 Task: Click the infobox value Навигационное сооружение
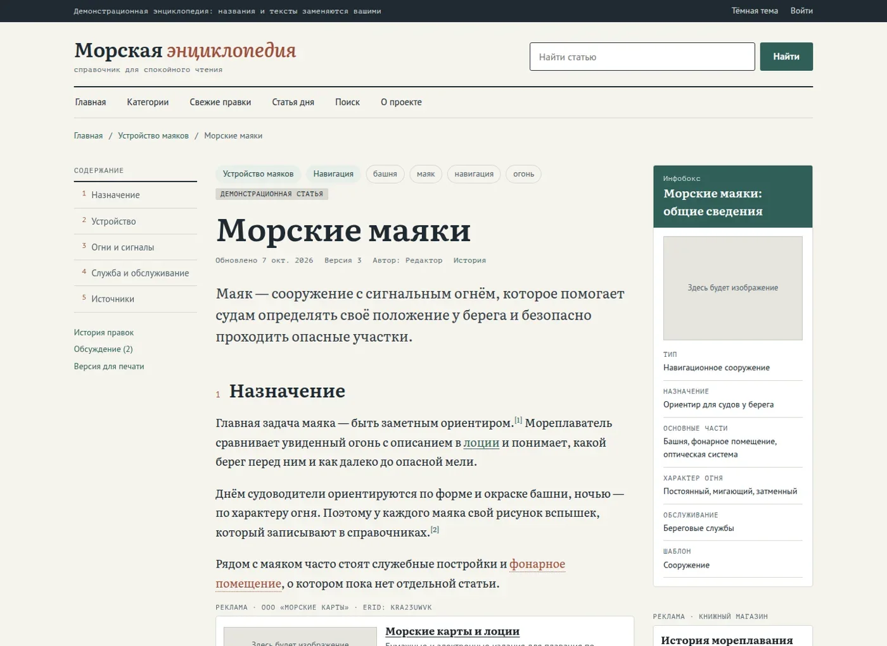coord(717,368)
